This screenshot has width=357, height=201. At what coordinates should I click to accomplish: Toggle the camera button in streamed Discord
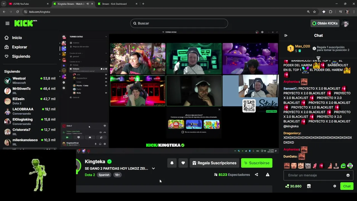tap(67, 137)
